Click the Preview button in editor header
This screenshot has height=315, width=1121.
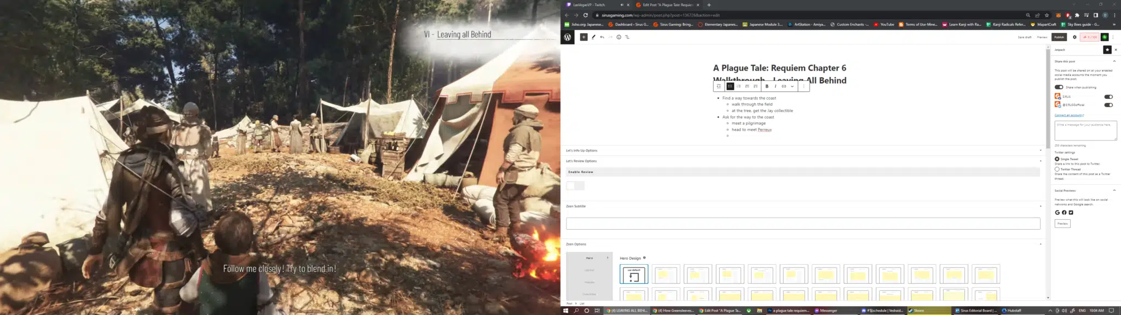tap(1042, 37)
